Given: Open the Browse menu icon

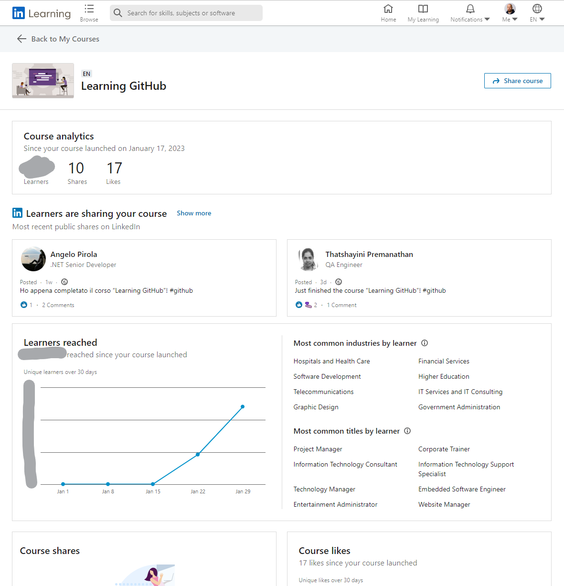Looking at the screenshot, I should [x=89, y=9].
